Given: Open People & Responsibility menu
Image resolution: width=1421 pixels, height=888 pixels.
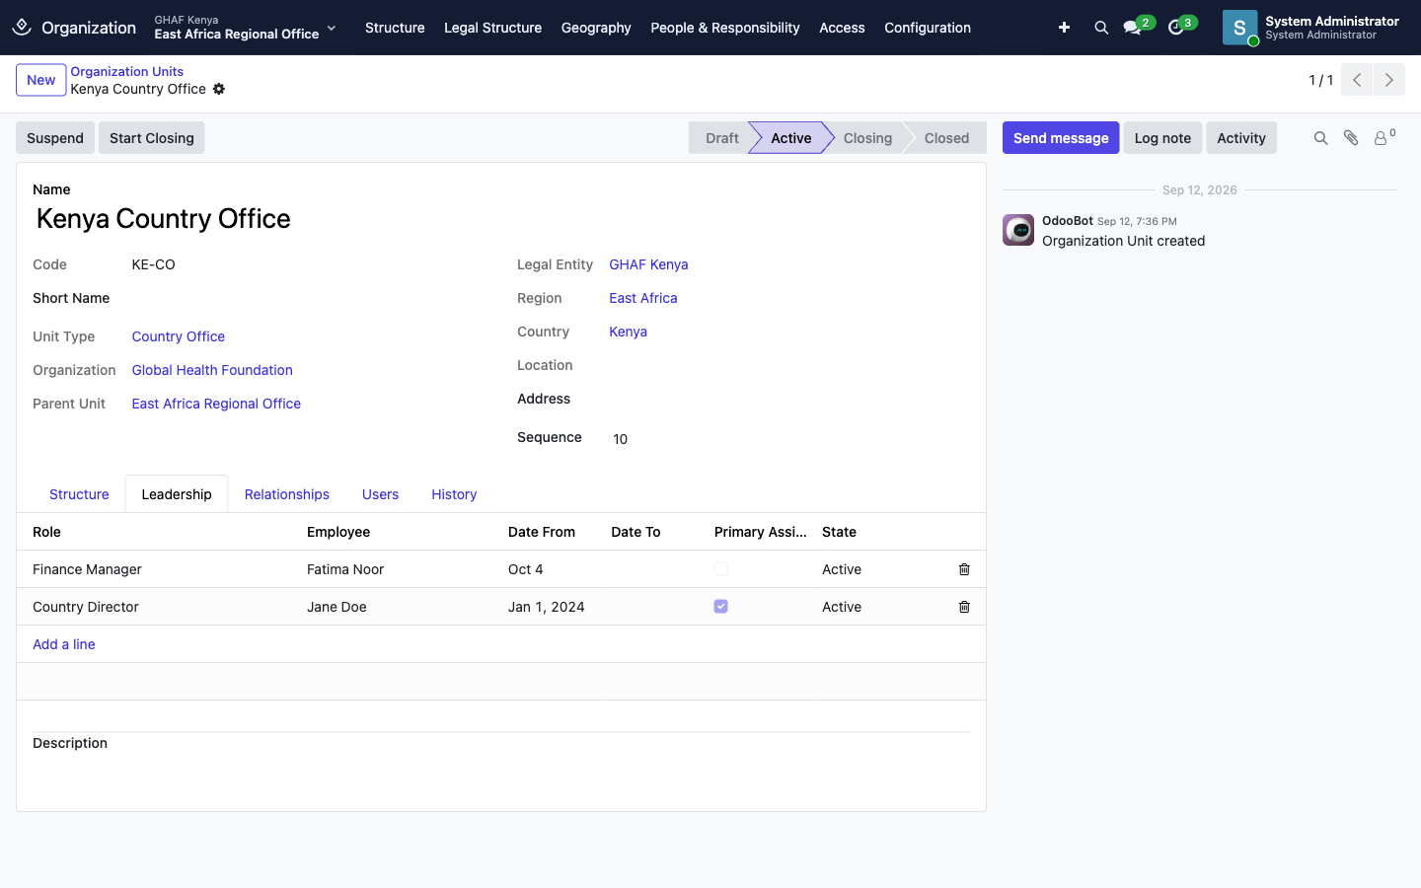Looking at the screenshot, I should pyautogui.click(x=725, y=28).
